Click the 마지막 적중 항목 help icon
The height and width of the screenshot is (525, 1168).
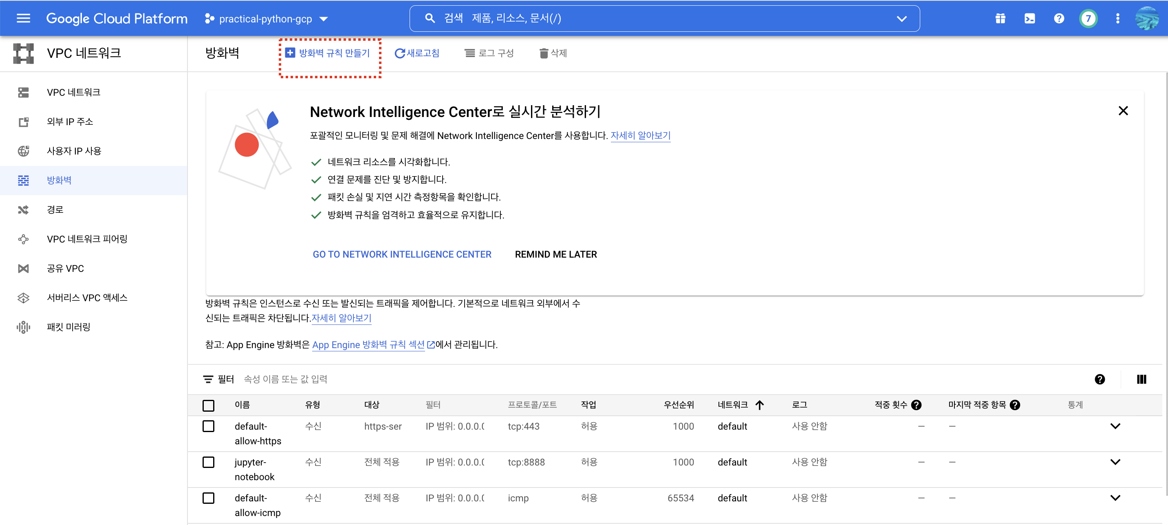1015,405
